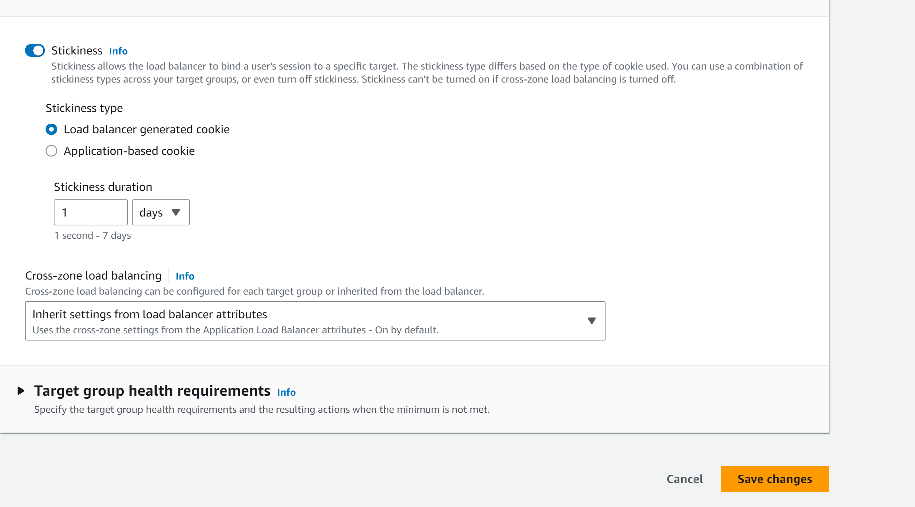Image resolution: width=915 pixels, height=507 pixels.
Task: Open the Stickiness Info link
Action: (118, 51)
